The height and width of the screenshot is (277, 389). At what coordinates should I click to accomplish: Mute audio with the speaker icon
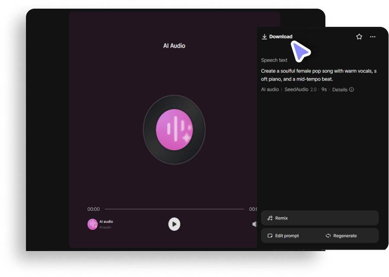click(x=254, y=224)
